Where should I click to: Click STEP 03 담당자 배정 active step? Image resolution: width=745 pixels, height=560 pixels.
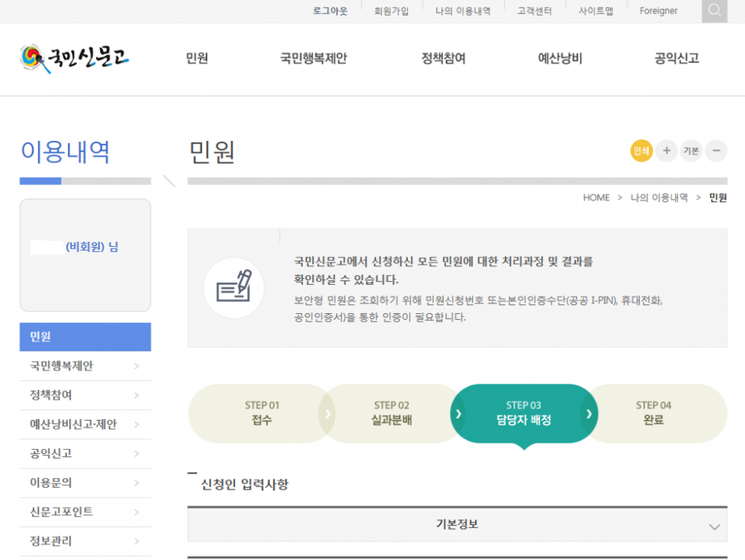click(524, 413)
